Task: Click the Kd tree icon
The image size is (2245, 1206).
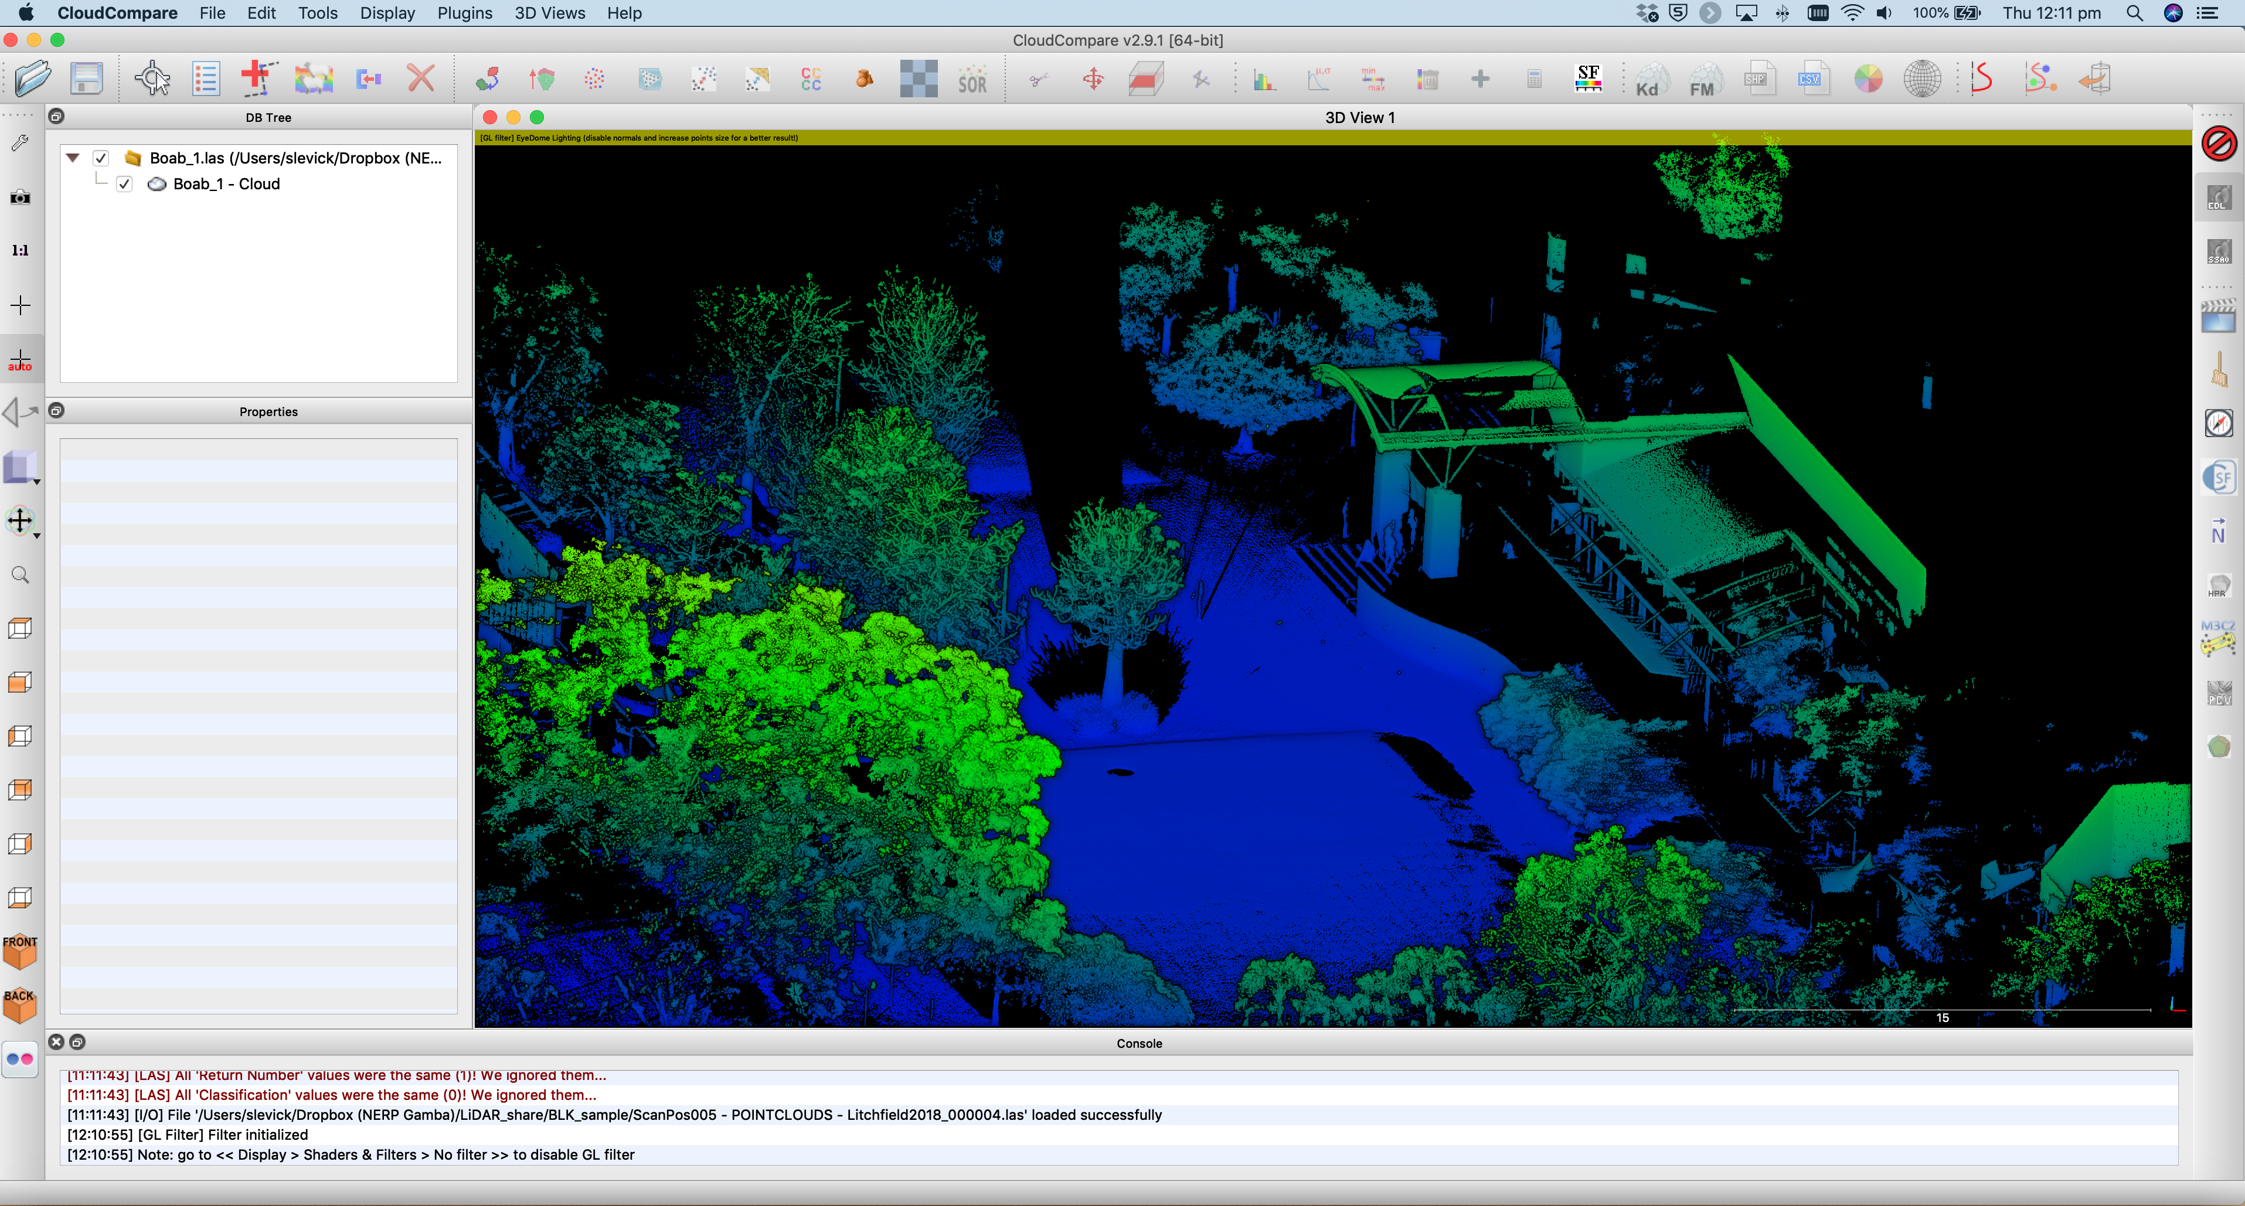Action: (1651, 79)
